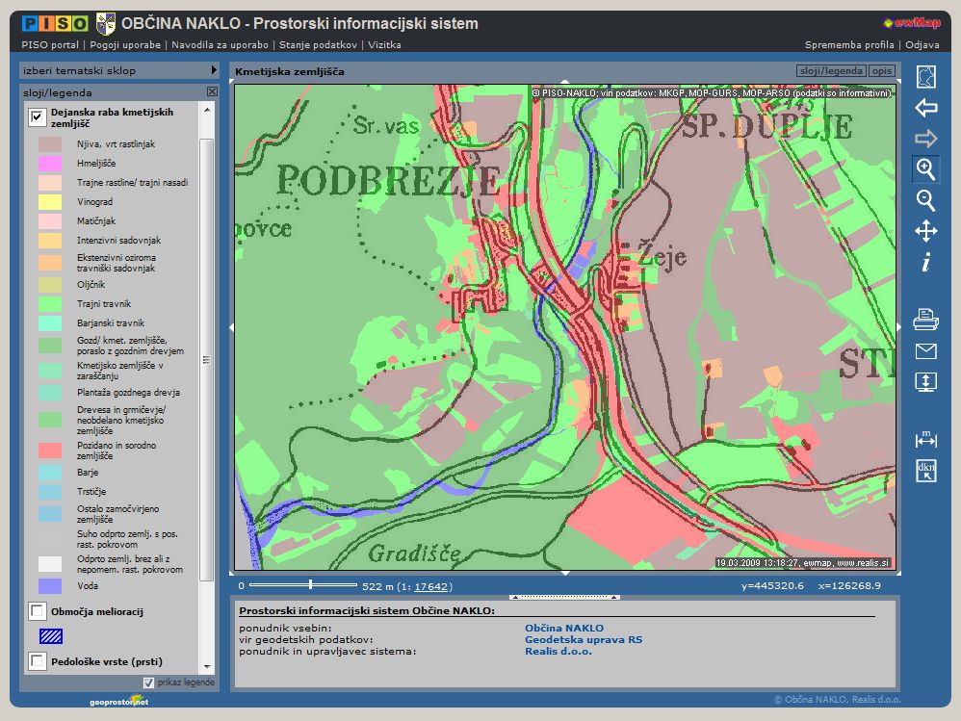This screenshot has width=961, height=721.
Task: Uncheck Dejanska raba kmetijskih zemljišč layer
Action: point(38,117)
